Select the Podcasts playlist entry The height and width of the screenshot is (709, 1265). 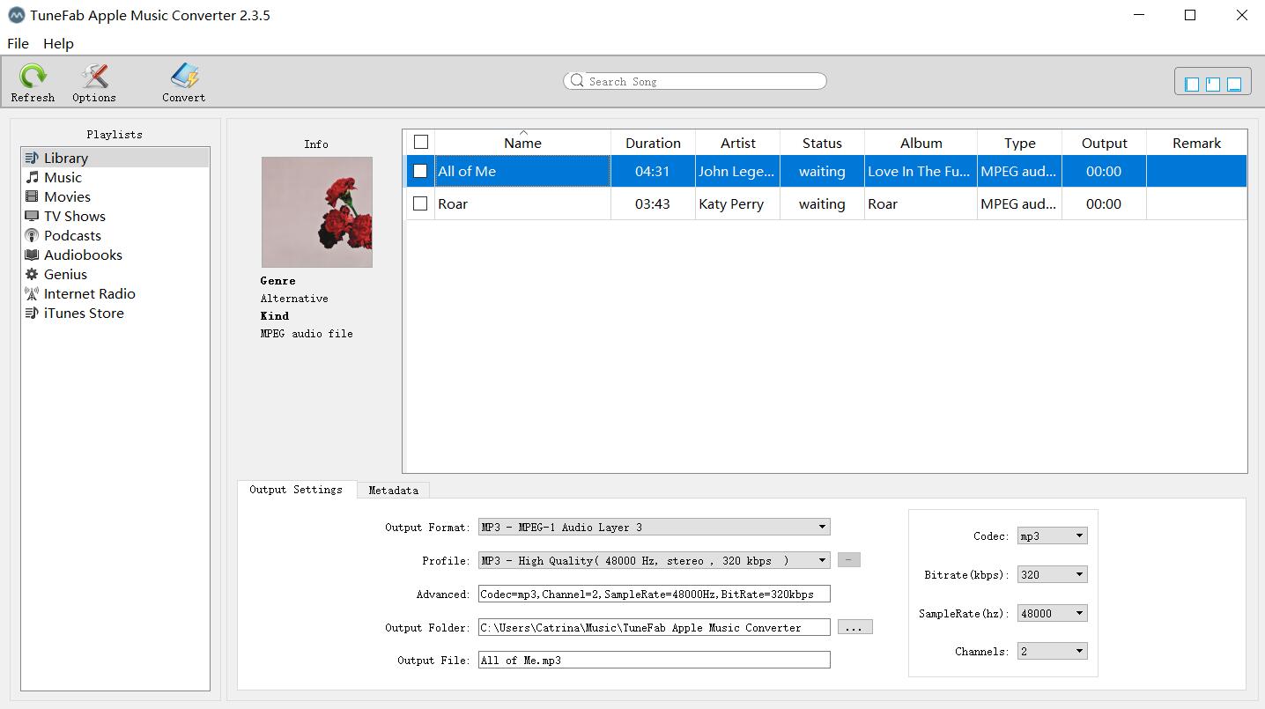click(x=115, y=235)
